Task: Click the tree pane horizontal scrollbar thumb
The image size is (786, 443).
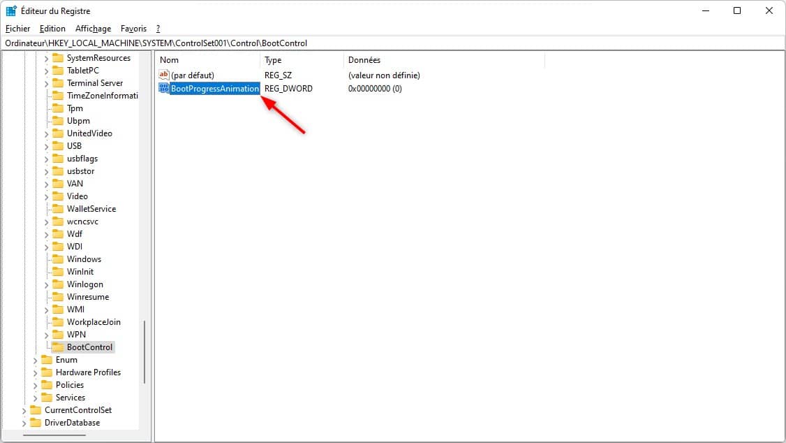Action: (54, 435)
